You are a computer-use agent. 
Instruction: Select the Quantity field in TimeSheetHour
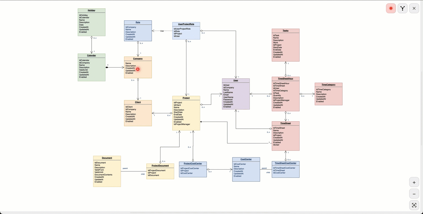pyautogui.click(x=277, y=95)
